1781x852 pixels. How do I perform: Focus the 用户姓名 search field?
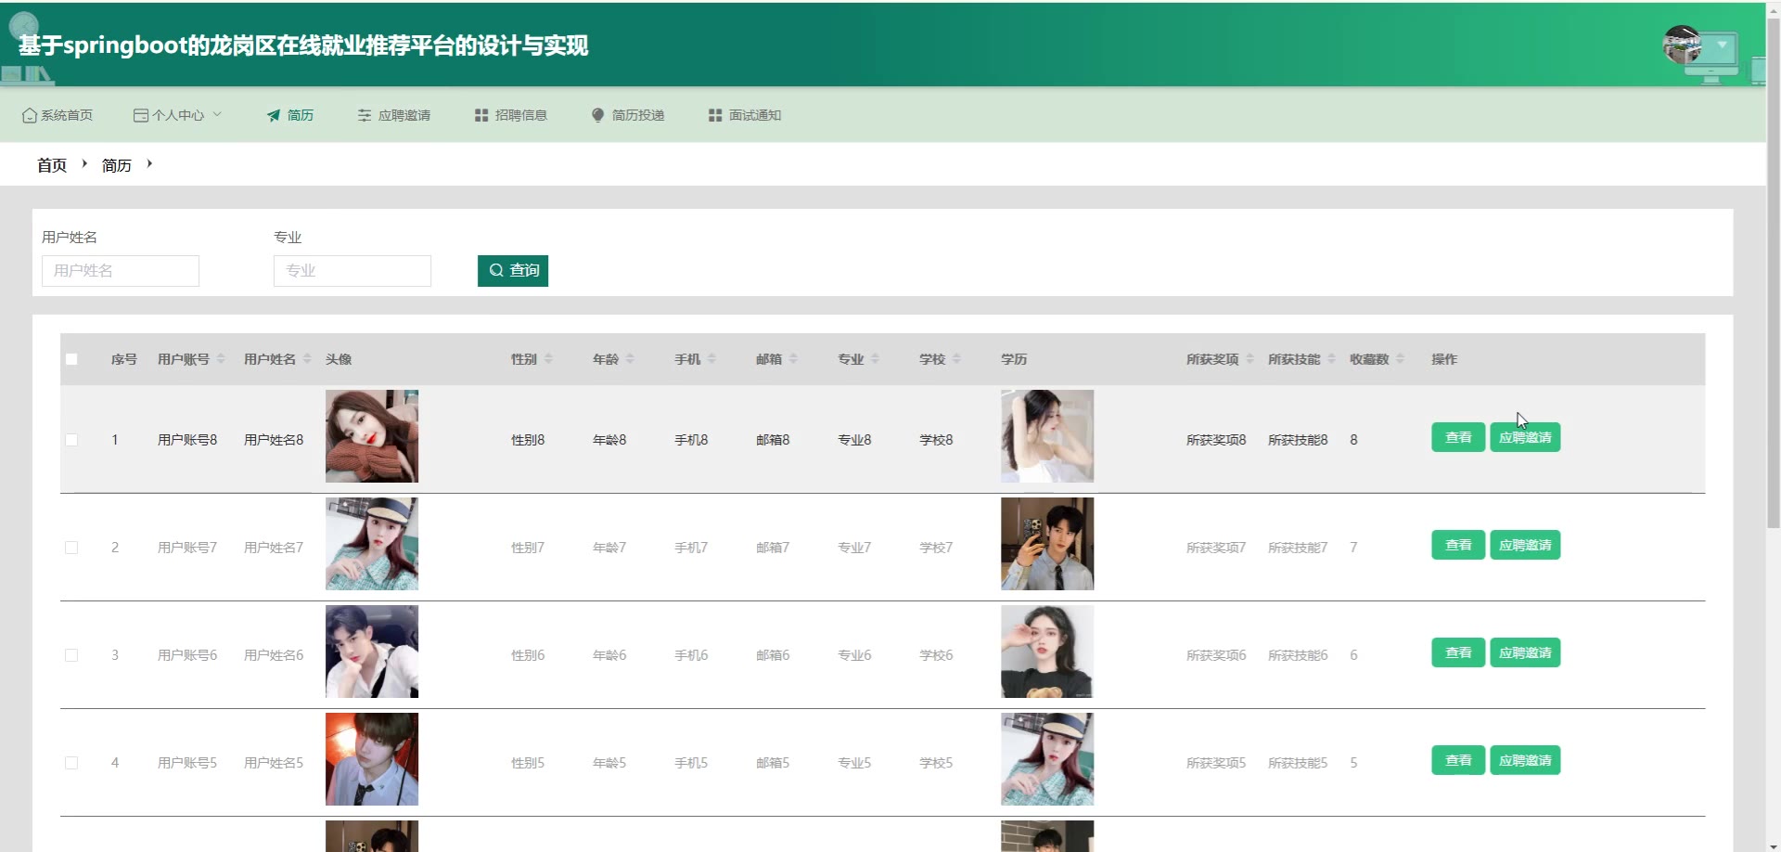point(121,271)
